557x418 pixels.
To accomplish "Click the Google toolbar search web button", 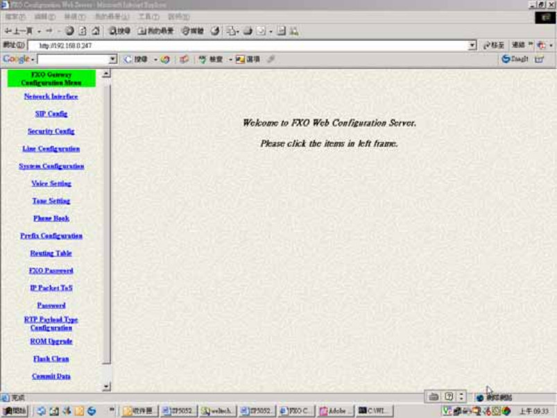I will pos(137,59).
